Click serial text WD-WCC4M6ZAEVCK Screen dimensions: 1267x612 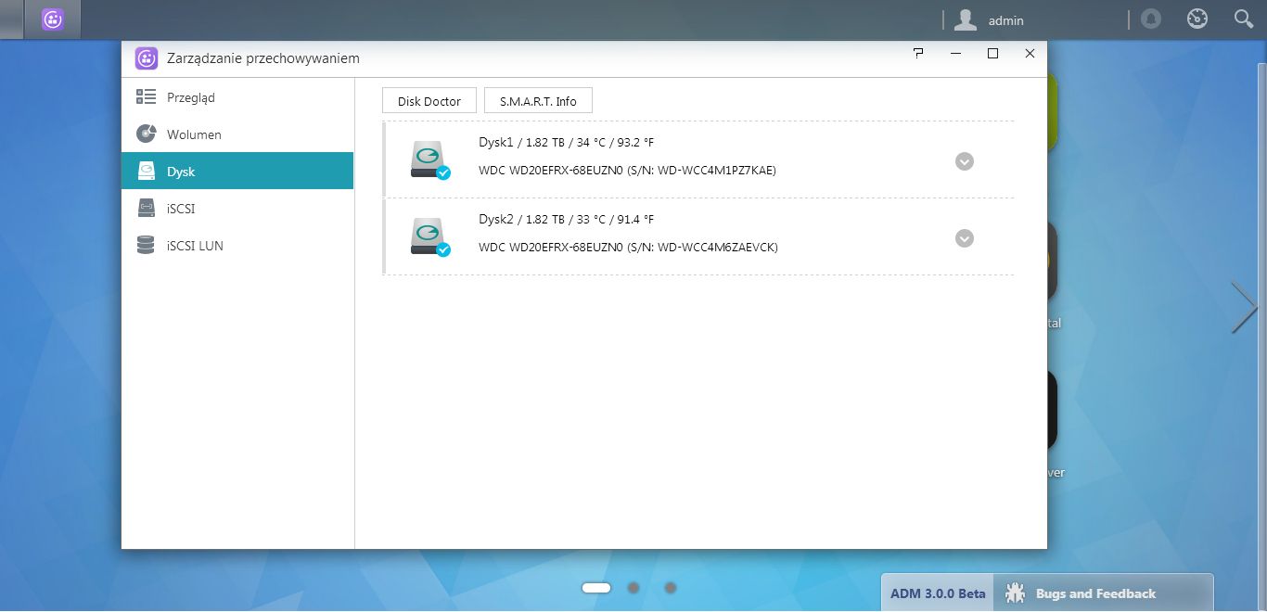(717, 248)
